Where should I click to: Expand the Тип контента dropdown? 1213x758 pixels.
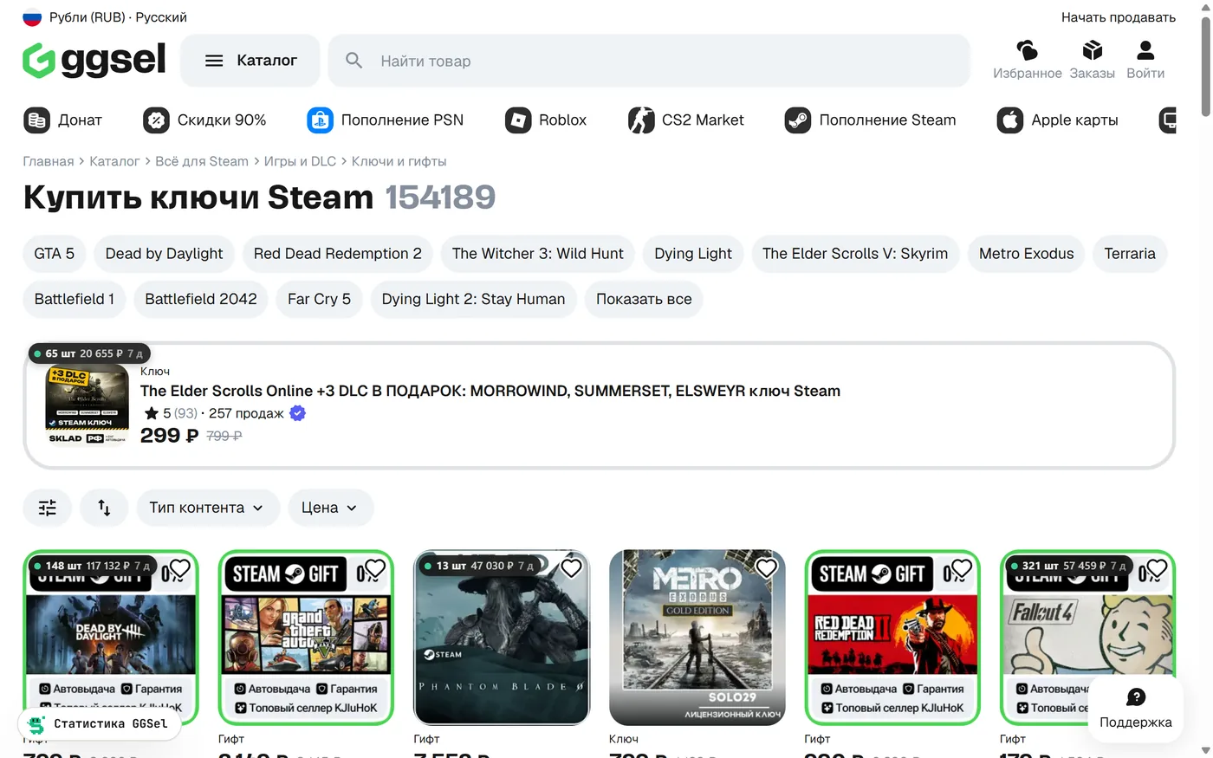pyautogui.click(x=208, y=508)
